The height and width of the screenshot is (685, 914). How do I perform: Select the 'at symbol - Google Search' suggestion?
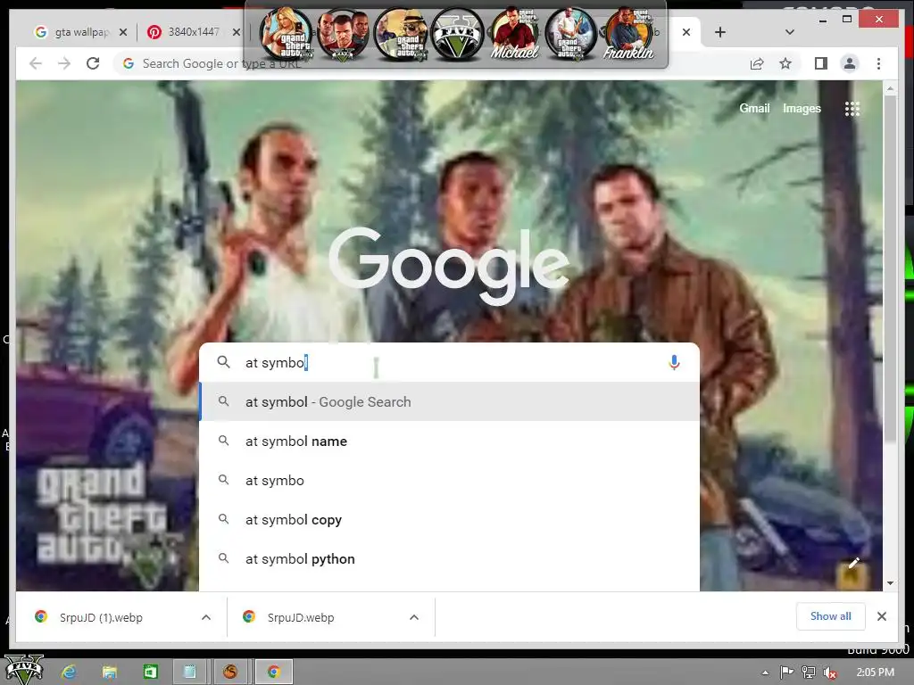pos(450,402)
